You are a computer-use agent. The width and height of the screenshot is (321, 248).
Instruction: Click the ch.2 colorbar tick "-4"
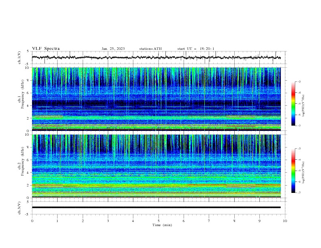pos(299,160)
